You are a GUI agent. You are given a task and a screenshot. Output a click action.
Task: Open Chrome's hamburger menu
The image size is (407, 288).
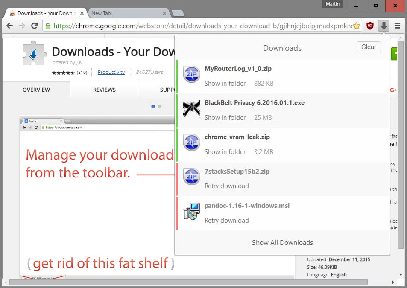[x=398, y=26]
